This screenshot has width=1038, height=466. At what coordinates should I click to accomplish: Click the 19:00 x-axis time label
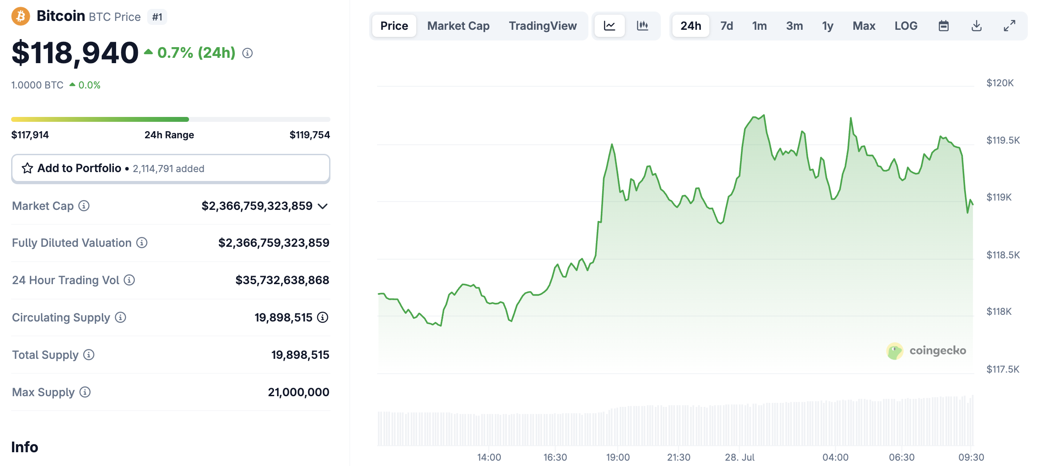coord(618,457)
